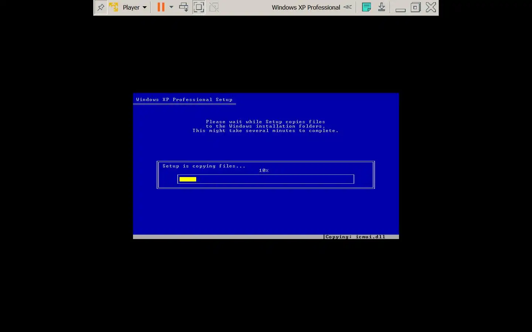Restore the VMware window from full screen
Viewport: 532px width, 332px height.
(x=416, y=7)
